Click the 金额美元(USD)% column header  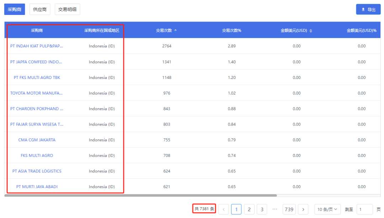coord(362,30)
